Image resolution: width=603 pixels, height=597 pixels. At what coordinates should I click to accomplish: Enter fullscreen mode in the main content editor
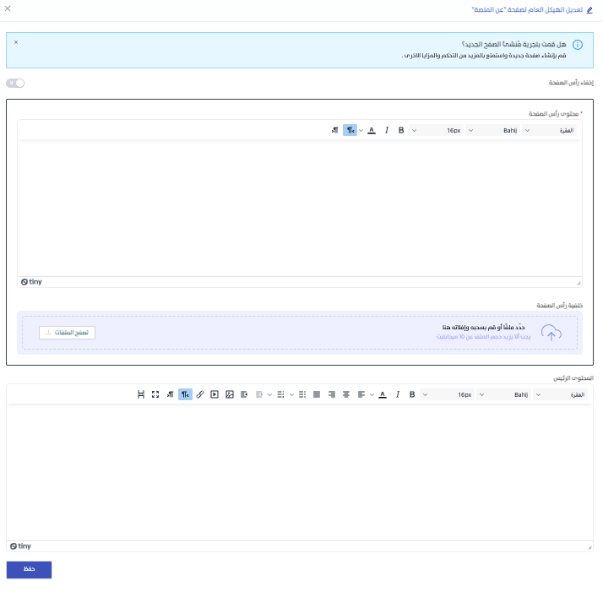tap(155, 394)
